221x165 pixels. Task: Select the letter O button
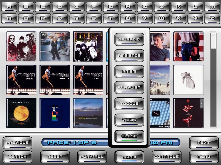click(26, 18)
